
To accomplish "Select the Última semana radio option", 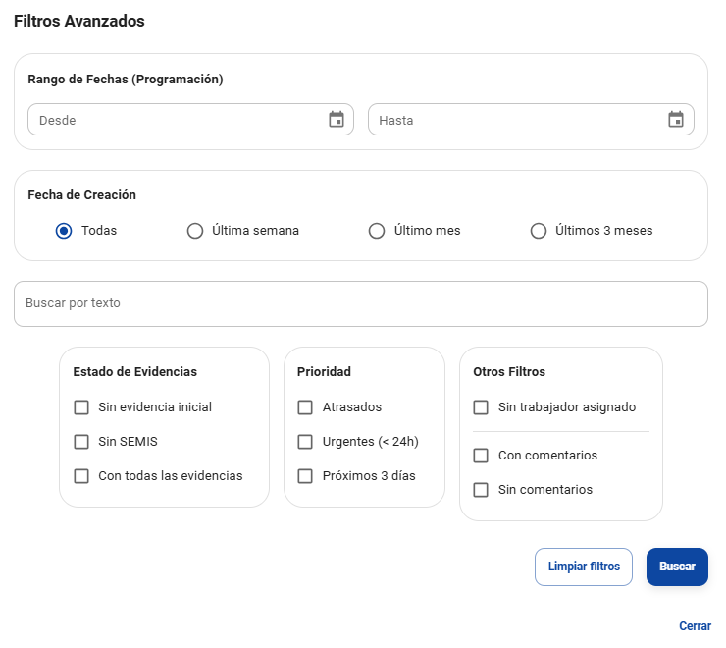I will click(195, 231).
